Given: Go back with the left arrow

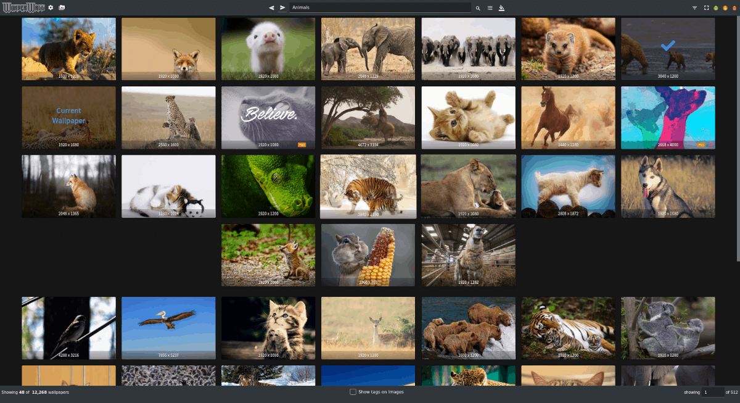Looking at the screenshot, I should point(271,7).
